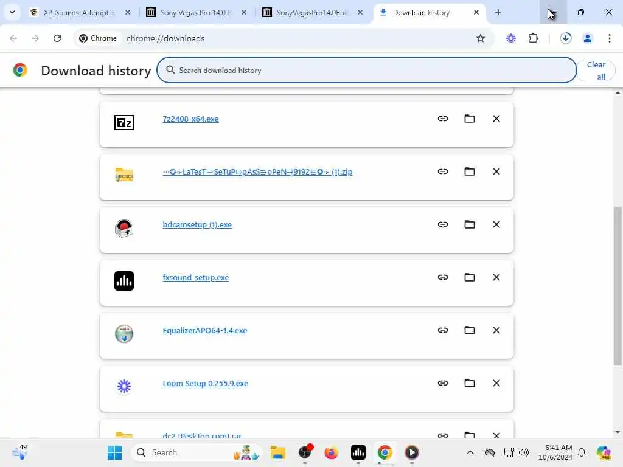
Task: Copy download link for 7z2408-x64.exe
Action: pyautogui.click(x=443, y=119)
